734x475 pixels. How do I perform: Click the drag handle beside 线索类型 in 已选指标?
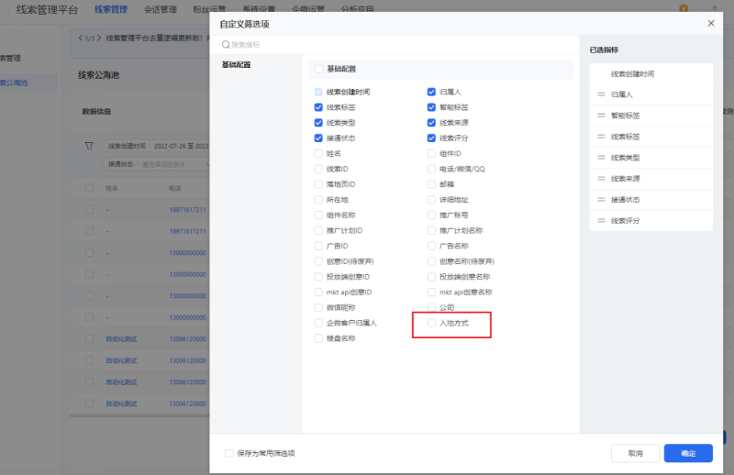pos(601,158)
